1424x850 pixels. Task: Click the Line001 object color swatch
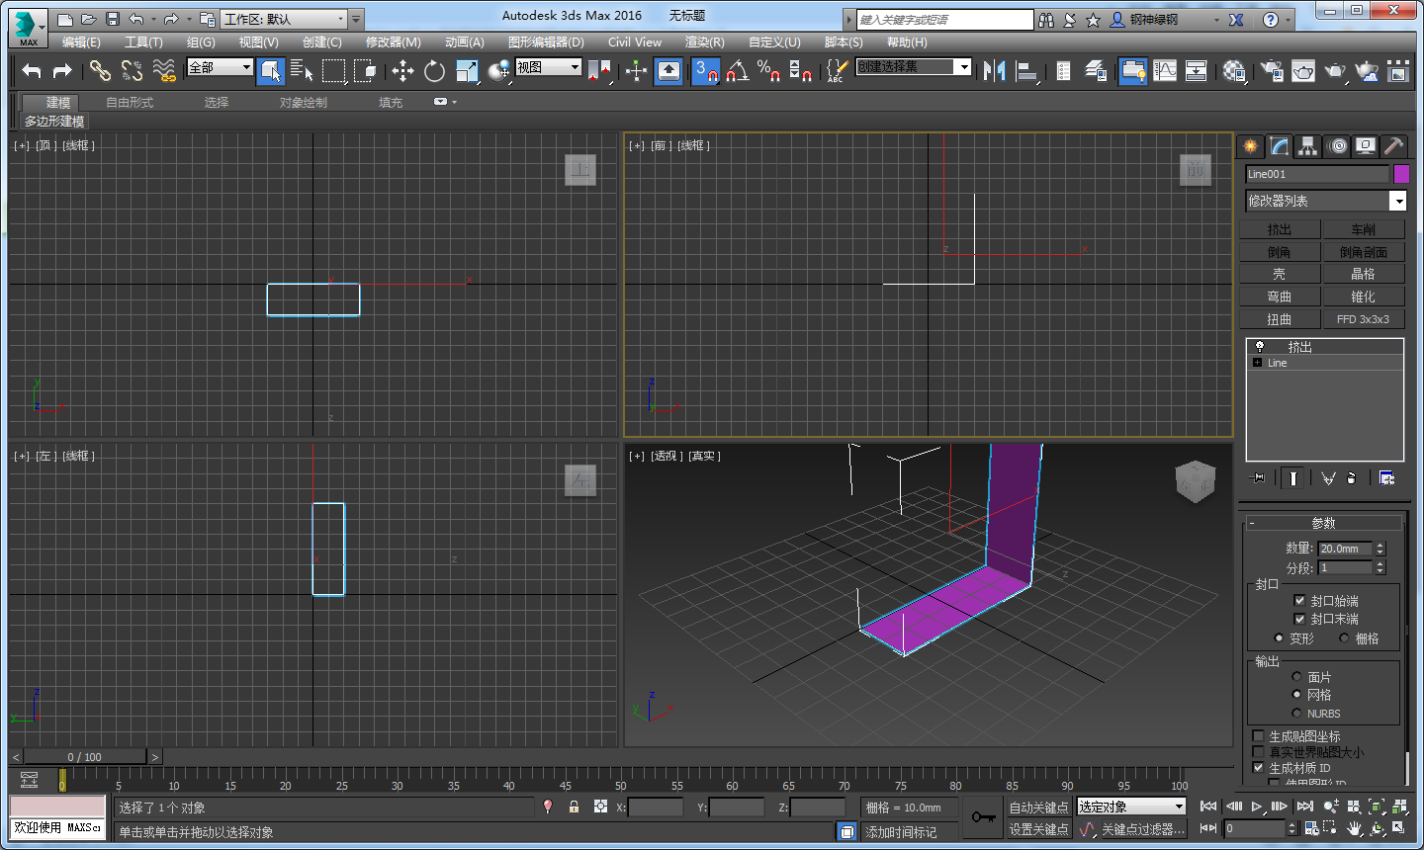pyautogui.click(x=1400, y=173)
